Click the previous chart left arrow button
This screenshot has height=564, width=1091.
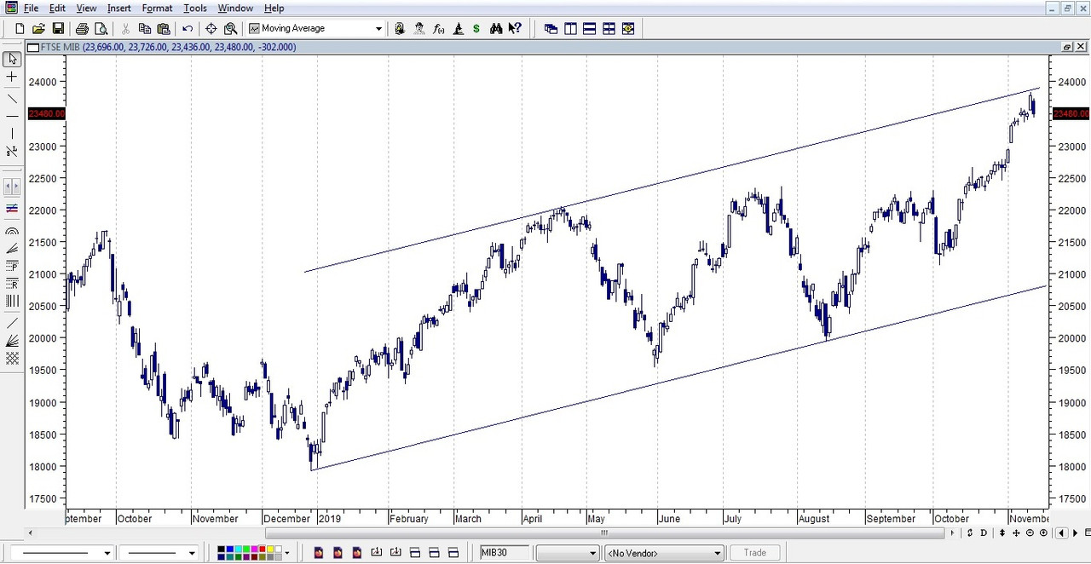pyautogui.click(x=1061, y=533)
